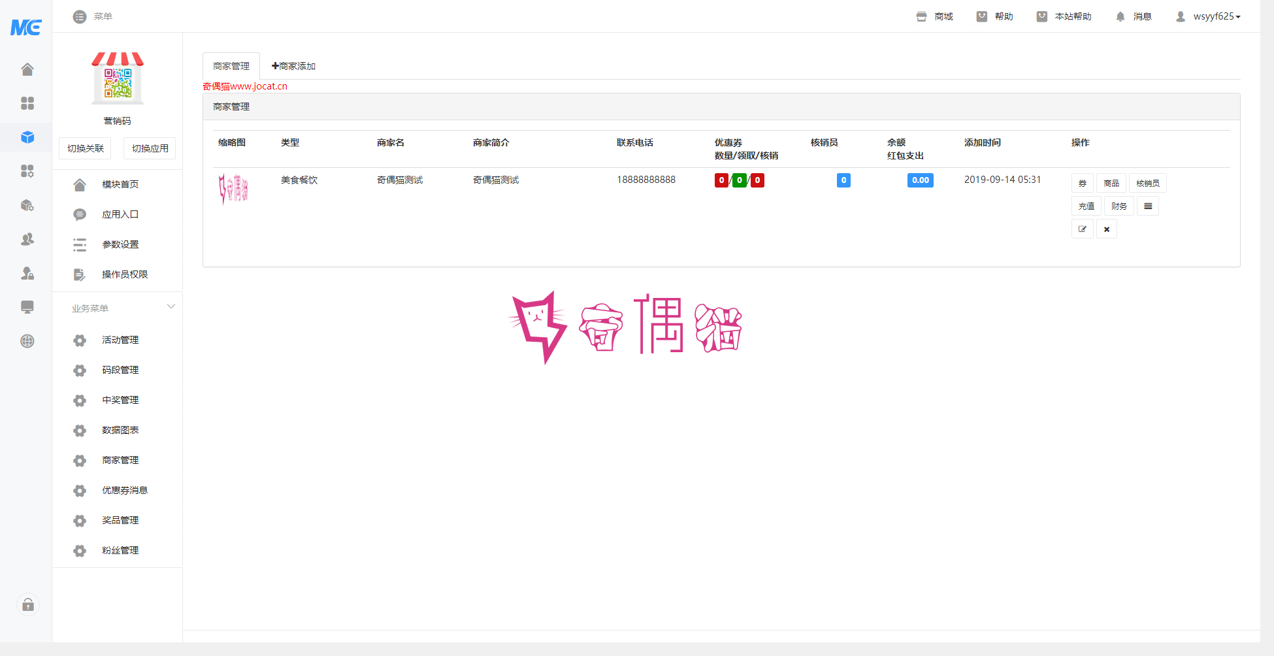The height and width of the screenshot is (656, 1274).
Task: Open the user-lock permissions icon in left rail
Action: 27,273
